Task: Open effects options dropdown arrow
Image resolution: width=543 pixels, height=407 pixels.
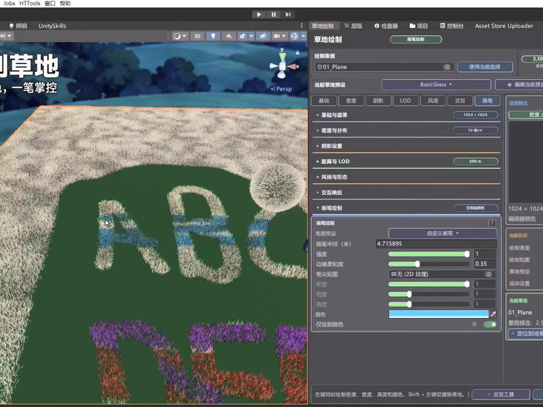Action: 251,36
